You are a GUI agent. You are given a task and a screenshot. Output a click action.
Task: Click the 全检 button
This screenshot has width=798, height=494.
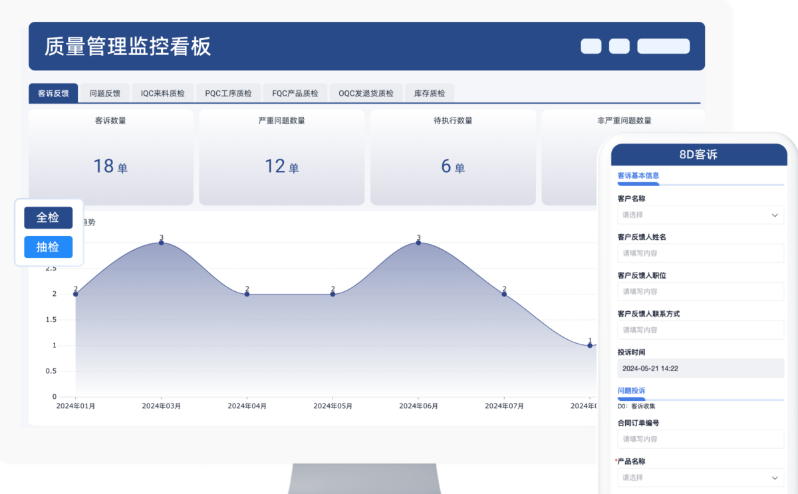coord(48,217)
